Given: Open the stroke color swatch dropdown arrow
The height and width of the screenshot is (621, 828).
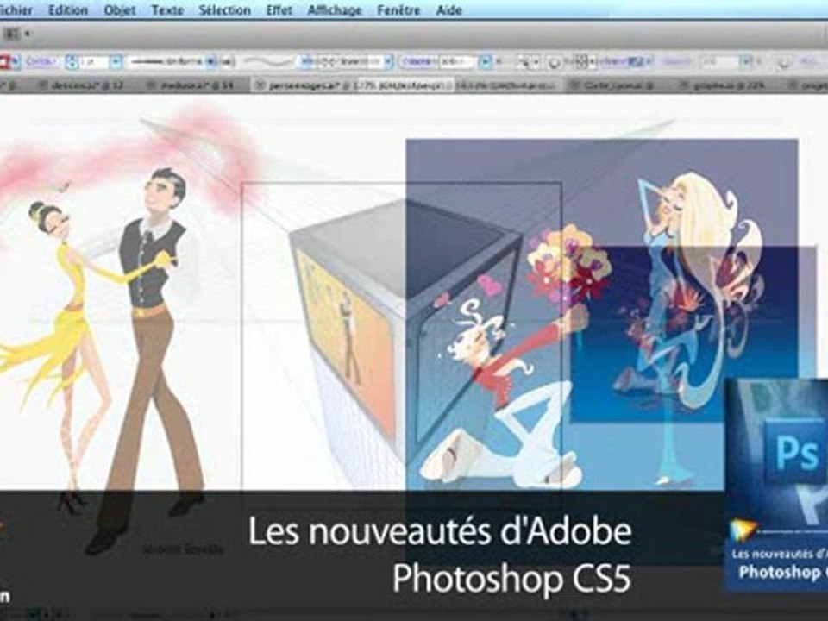Looking at the screenshot, I should tap(16, 62).
